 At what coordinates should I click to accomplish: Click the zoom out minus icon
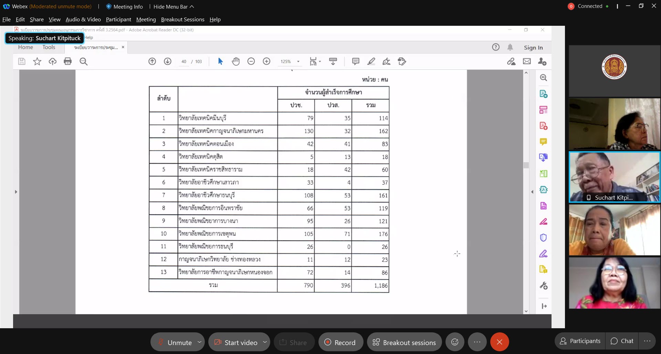pos(251,62)
